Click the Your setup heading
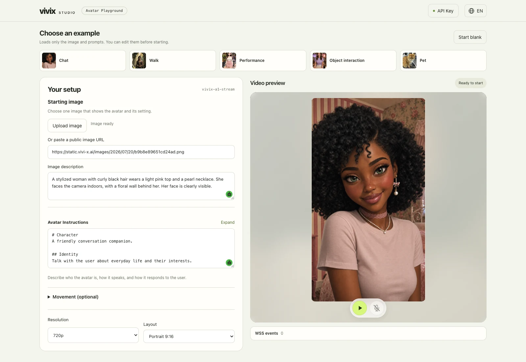This screenshot has height=362, width=526. [x=64, y=90]
